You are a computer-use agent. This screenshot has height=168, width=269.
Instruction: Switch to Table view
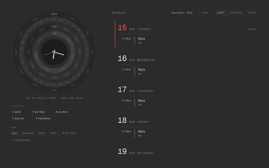click(252, 13)
